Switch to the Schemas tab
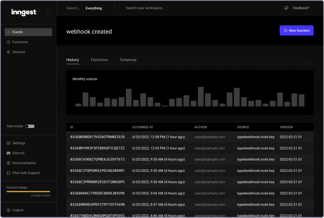The image size is (324, 218). [x=128, y=60]
